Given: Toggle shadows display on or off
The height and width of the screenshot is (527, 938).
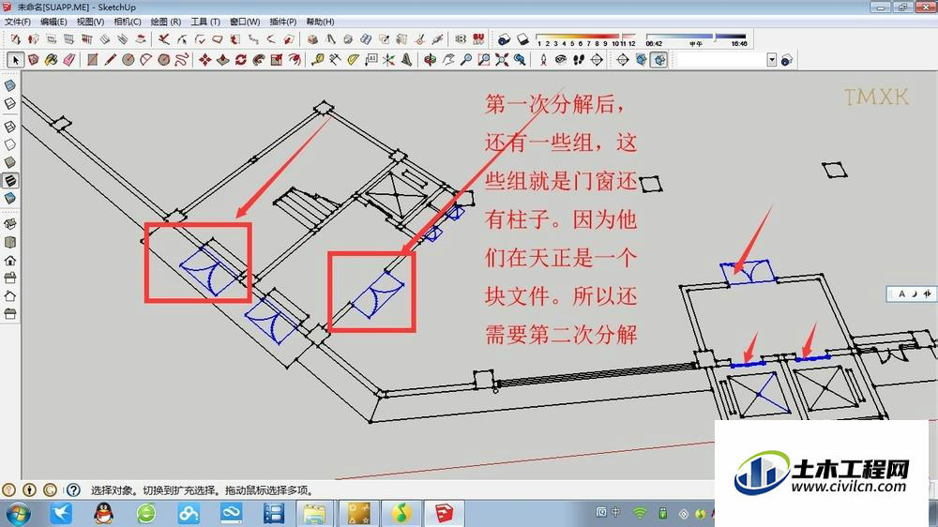Looking at the screenshot, I should click(x=522, y=39).
